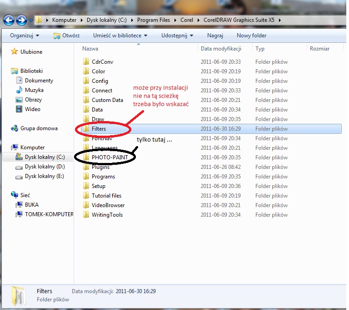349x310 pixels.
Task: Open the recent locations dropdown arrow
Action: pos(30,20)
